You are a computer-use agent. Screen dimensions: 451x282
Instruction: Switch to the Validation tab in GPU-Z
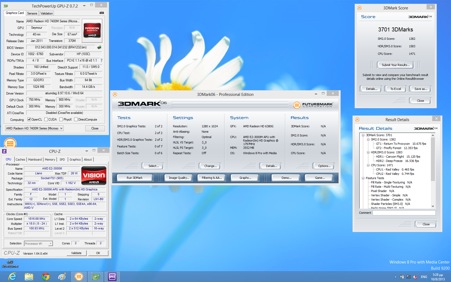(x=47, y=13)
